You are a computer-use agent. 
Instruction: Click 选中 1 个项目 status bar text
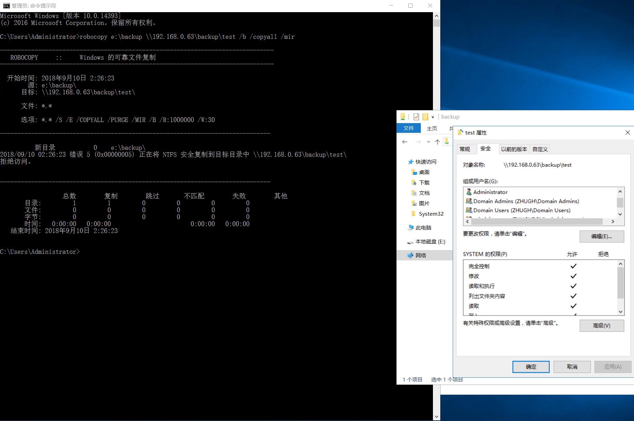[447, 379]
